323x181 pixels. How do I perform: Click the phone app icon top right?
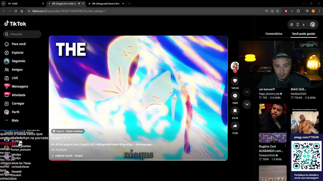(298, 25)
